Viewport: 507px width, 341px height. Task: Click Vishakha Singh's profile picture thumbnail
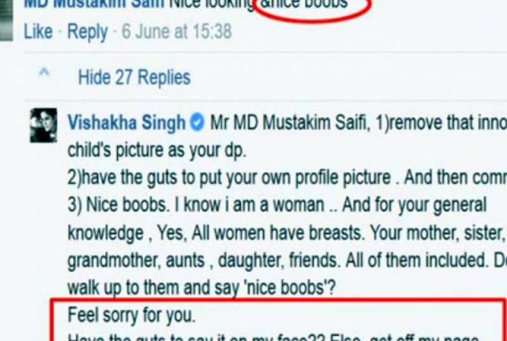coord(43,125)
